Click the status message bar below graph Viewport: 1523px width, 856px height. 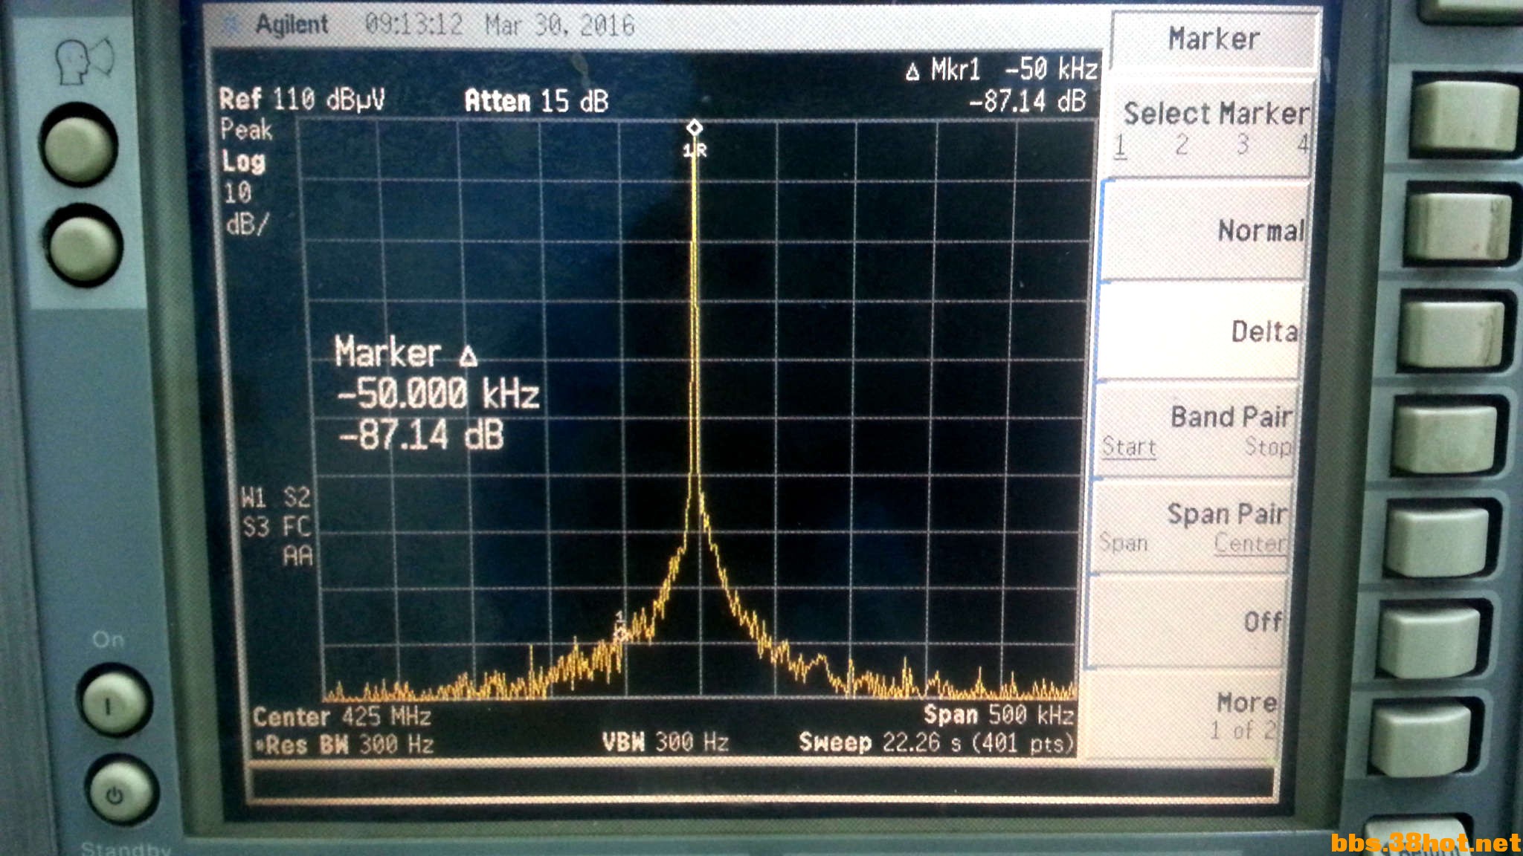tap(761, 784)
